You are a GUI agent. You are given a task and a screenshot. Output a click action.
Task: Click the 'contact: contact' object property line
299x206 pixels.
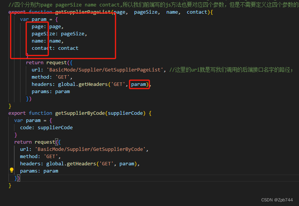click(x=55, y=48)
